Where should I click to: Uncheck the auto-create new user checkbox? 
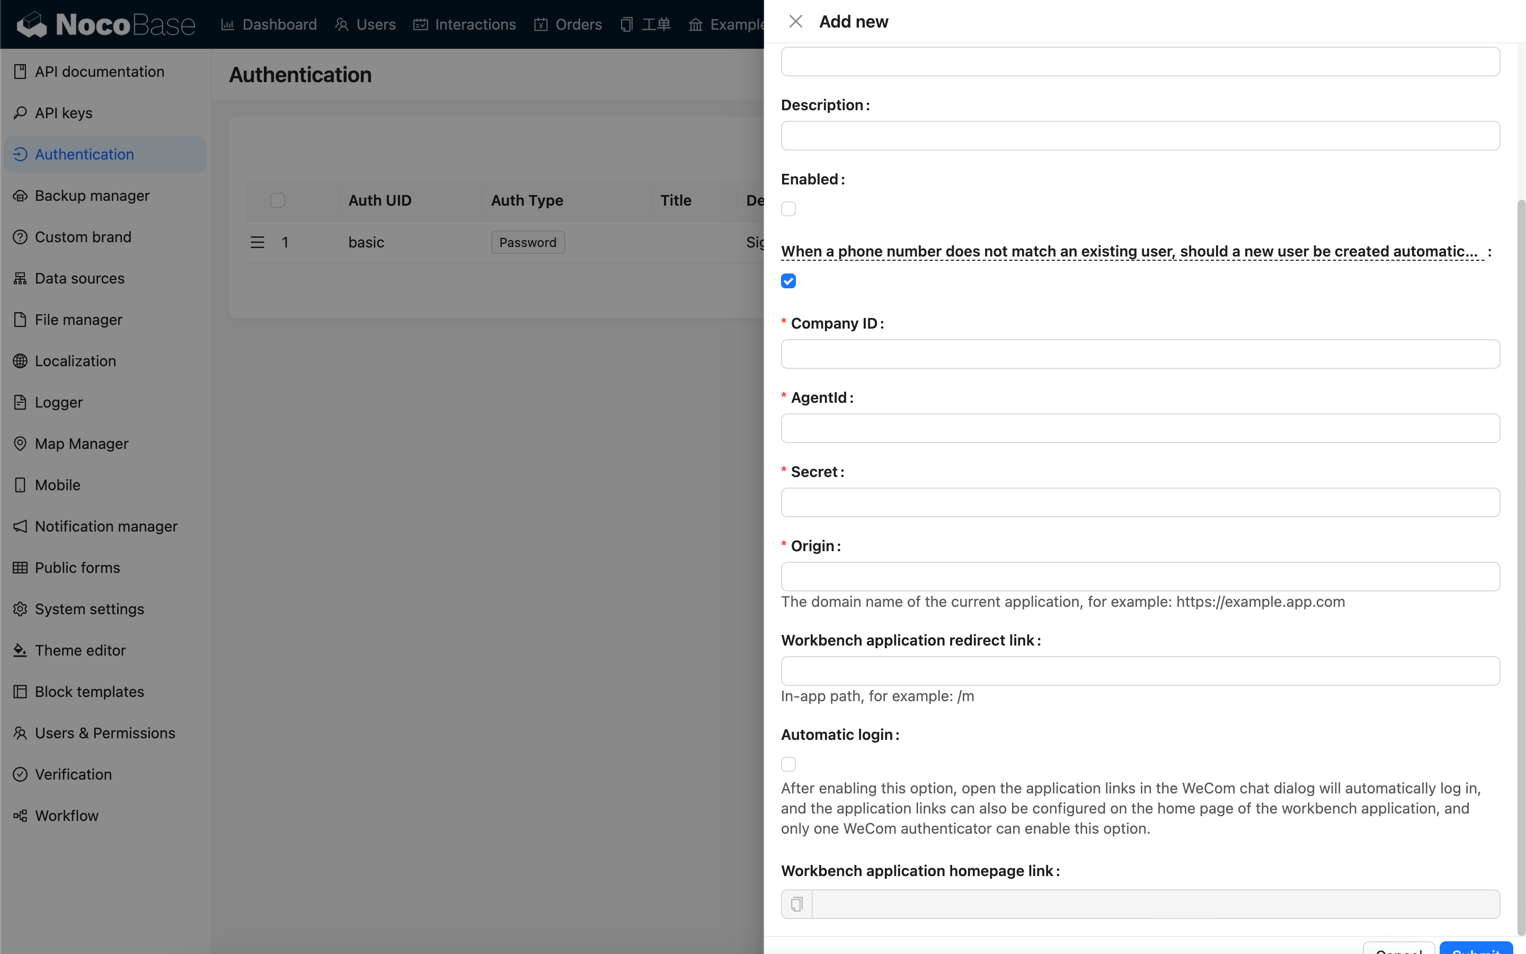(788, 281)
